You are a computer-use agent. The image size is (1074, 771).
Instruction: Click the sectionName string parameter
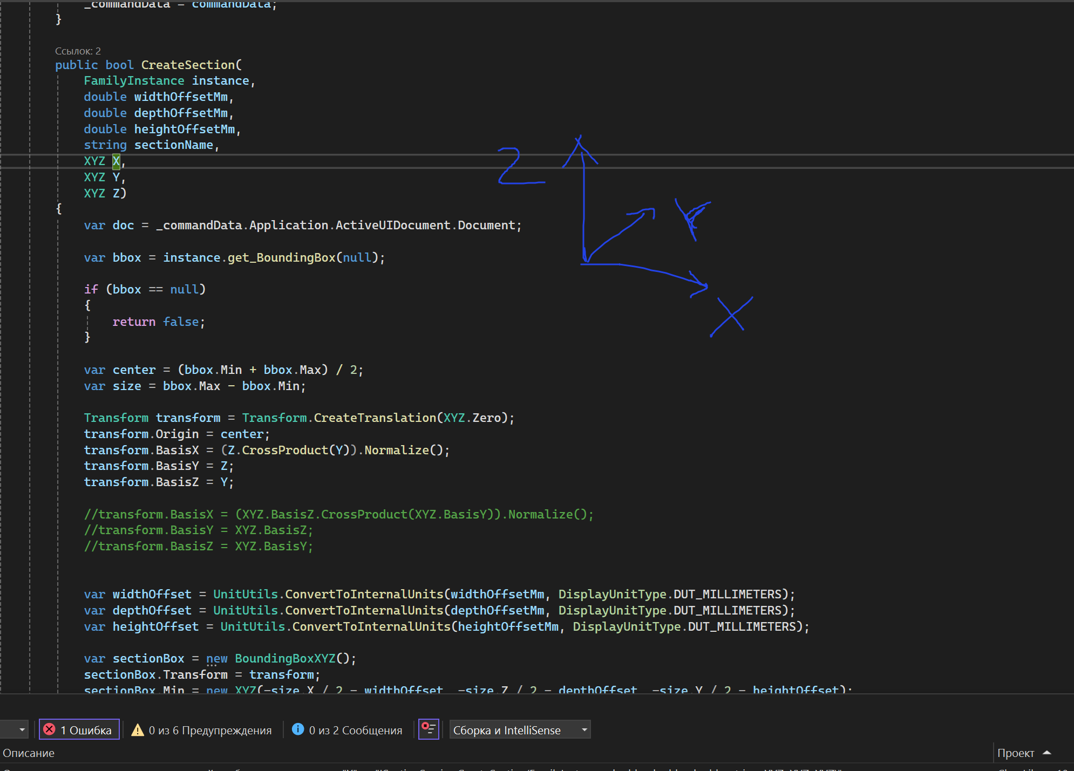point(173,145)
